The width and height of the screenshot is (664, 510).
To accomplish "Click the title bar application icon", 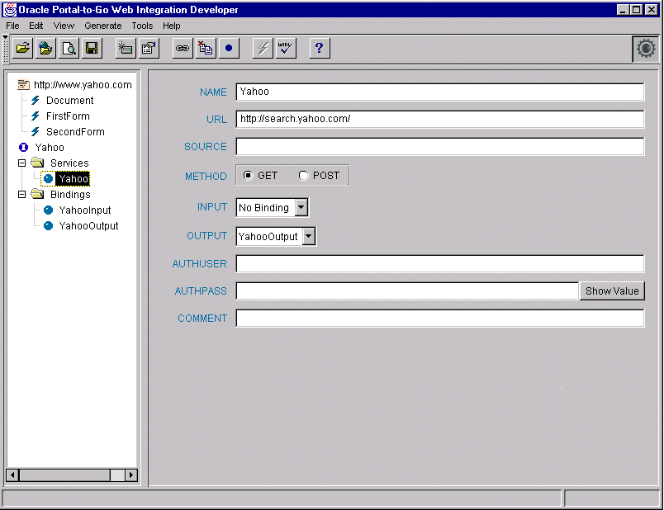I will (x=10, y=9).
